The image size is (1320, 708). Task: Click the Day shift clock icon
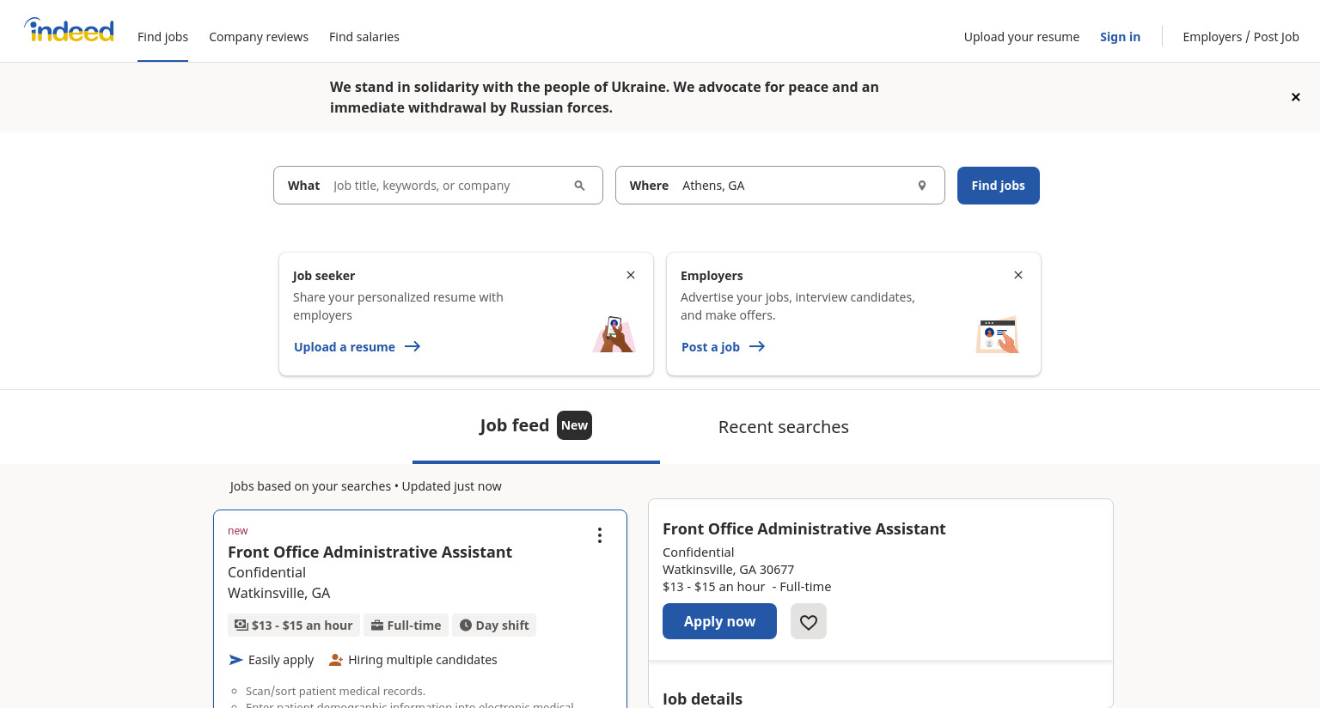(466, 626)
